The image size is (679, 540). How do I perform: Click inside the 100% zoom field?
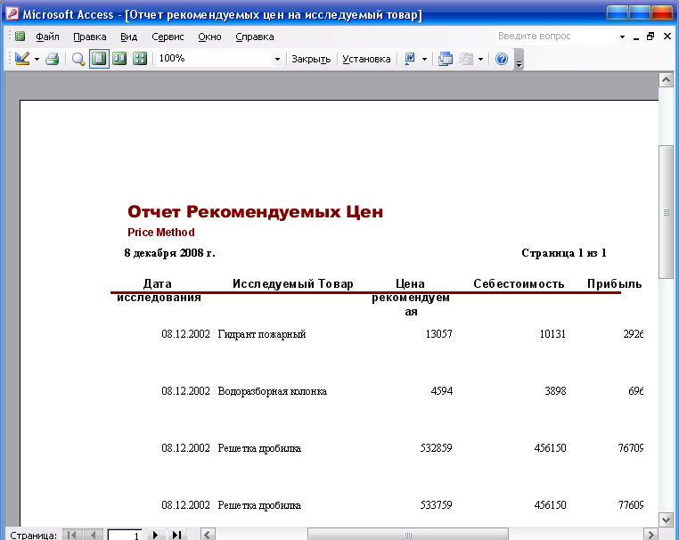pyautogui.click(x=215, y=59)
